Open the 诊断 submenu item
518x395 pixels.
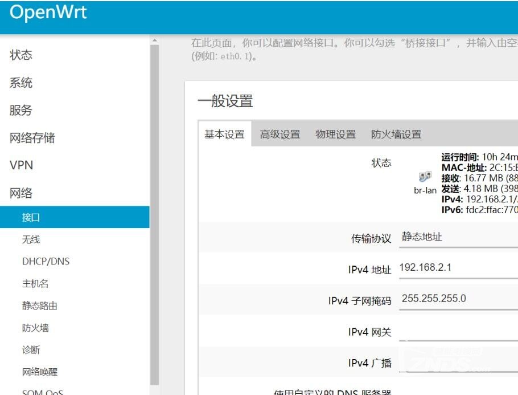tap(31, 350)
